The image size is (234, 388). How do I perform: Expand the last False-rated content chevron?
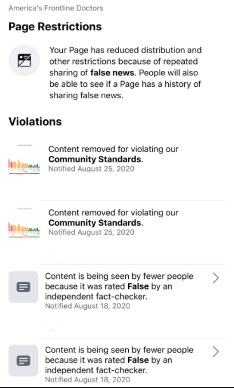216,351
